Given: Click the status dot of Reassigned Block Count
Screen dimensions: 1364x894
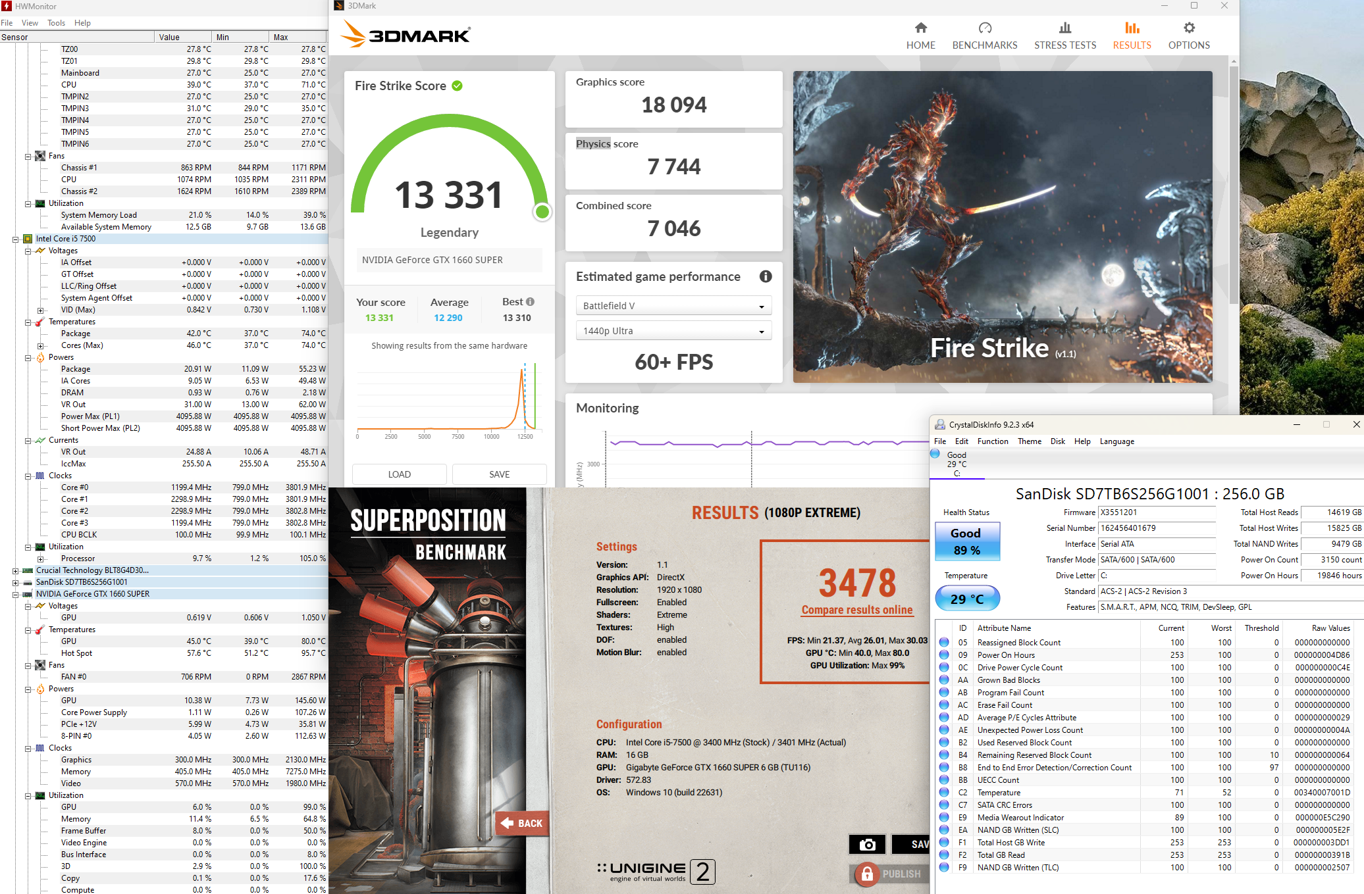Looking at the screenshot, I should [x=944, y=643].
